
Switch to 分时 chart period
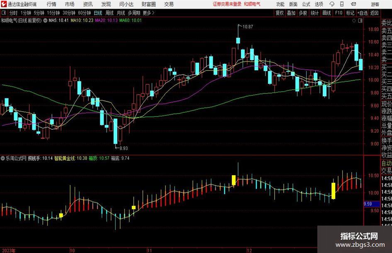click(x=14, y=13)
